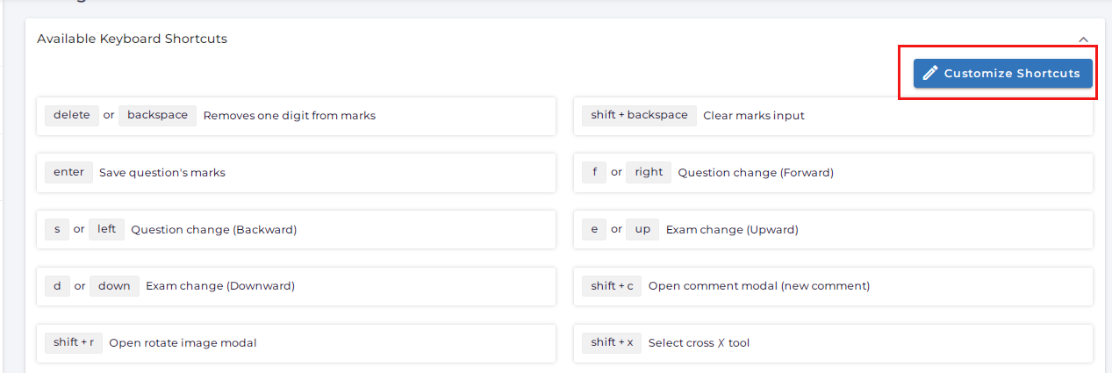The image size is (1112, 373).
Task: Click the delete key badge
Action: 71,115
